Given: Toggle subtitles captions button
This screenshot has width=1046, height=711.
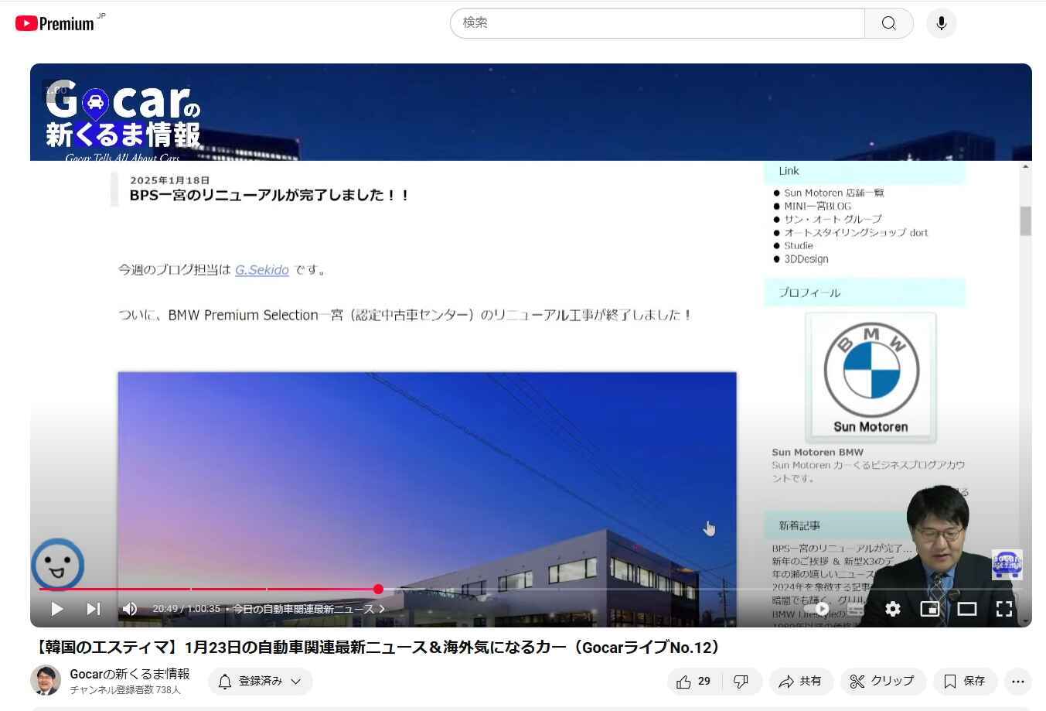Looking at the screenshot, I should pos(856,610).
